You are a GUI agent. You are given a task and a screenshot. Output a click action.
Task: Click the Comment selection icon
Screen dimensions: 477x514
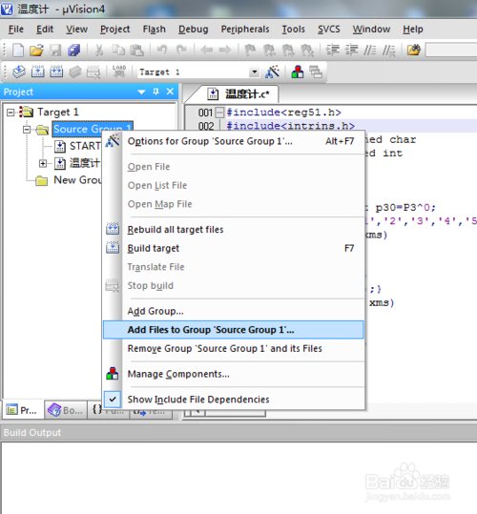[x=370, y=51]
